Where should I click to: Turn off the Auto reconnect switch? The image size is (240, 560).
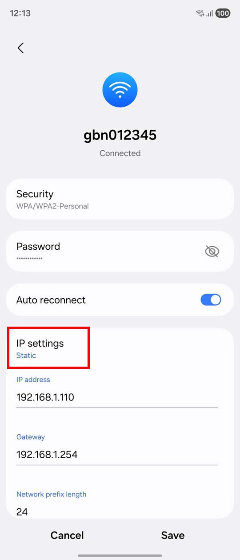click(211, 300)
